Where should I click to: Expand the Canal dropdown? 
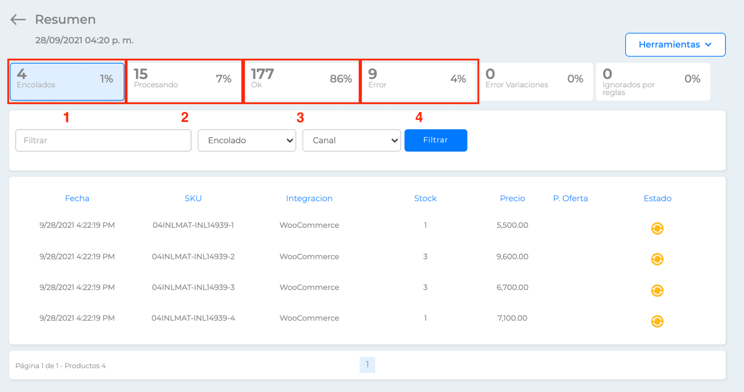[352, 140]
